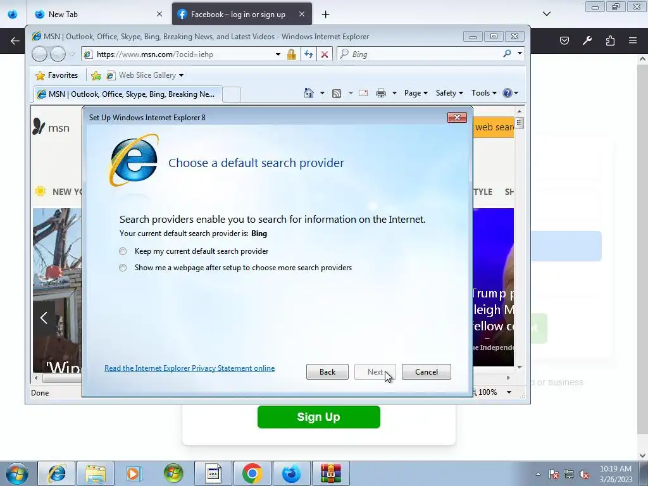Click the Print icon in IE toolbar
Screen dimensions: 648x486
(380, 93)
